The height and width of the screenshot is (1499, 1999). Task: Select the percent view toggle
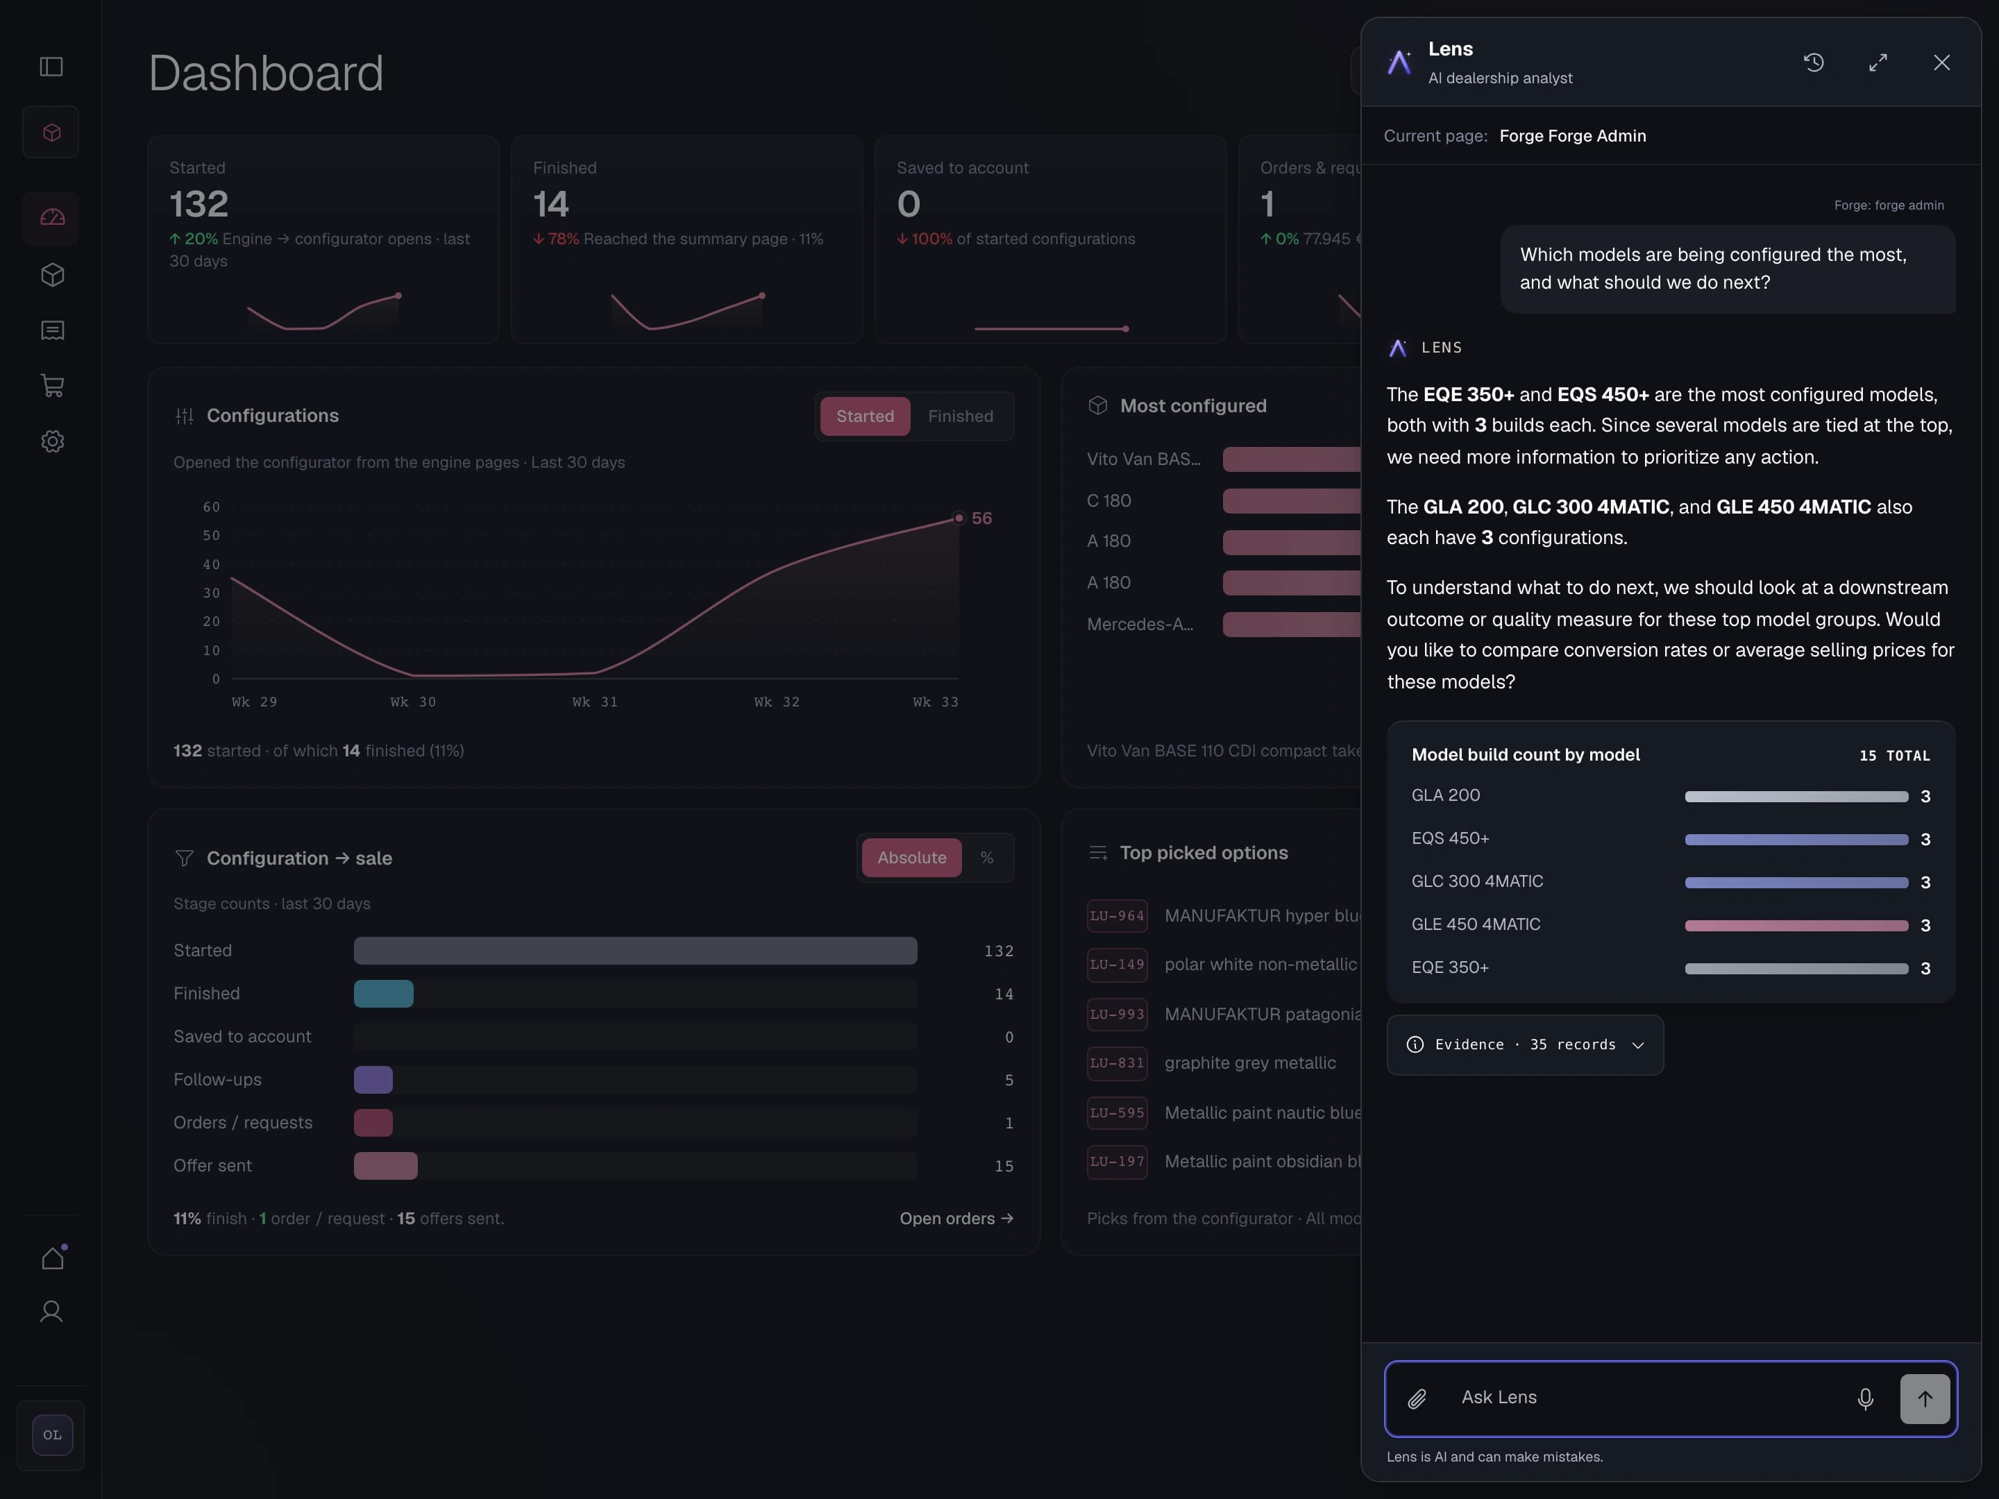pyautogui.click(x=987, y=858)
